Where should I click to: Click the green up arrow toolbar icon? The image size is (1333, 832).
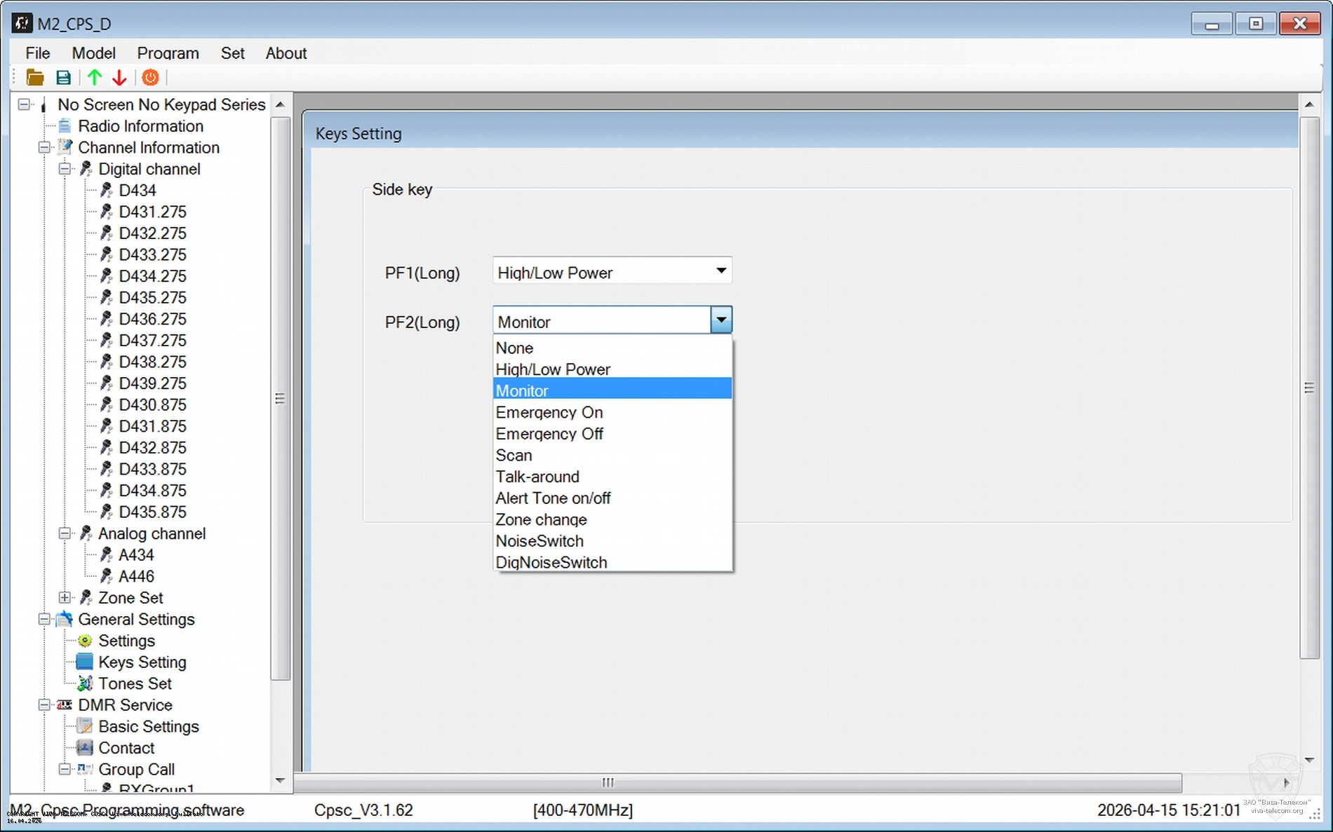coord(95,78)
